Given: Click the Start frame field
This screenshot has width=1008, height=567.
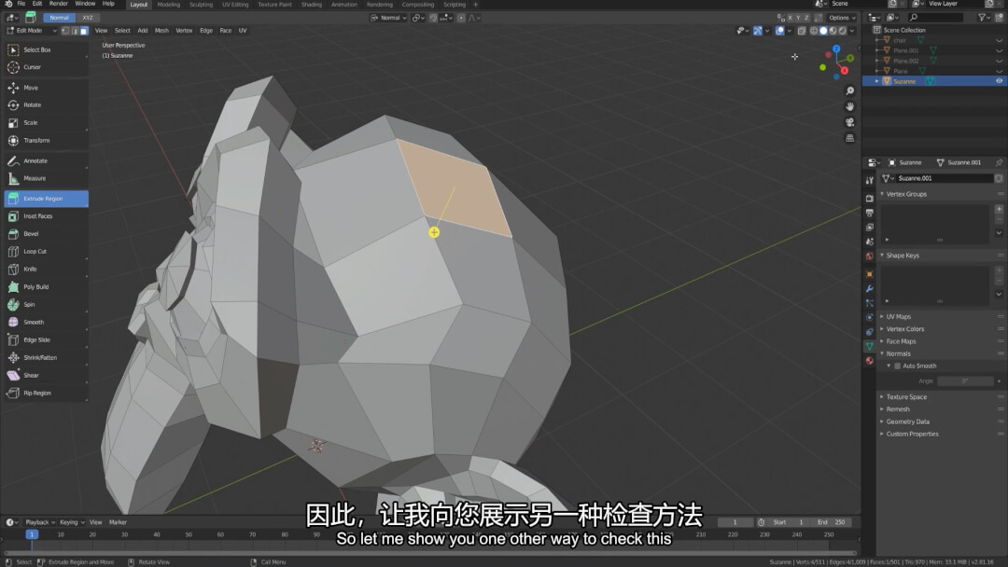Looking at the screenshot, I should pyautogui.click(x=788, y=522).
